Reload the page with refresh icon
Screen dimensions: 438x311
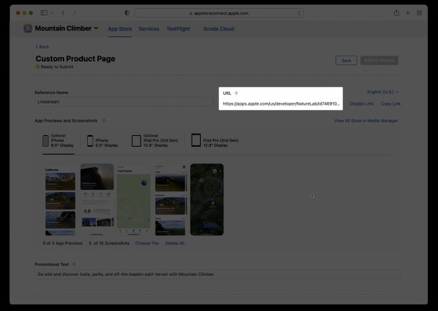[x=299, y=13]
